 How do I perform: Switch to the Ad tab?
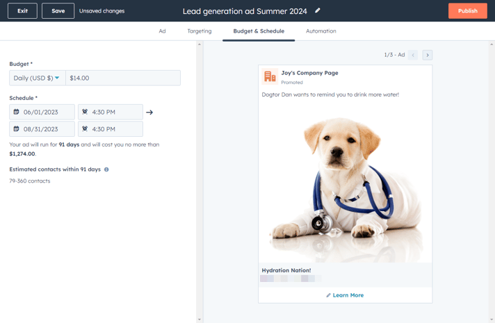(x=162, y=31)
